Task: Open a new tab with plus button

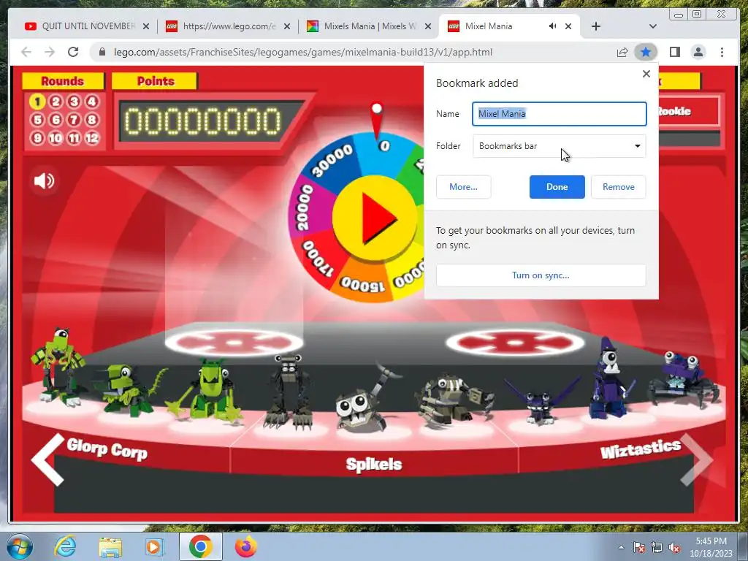Action: pyautogui.click(x=596, y=26)
